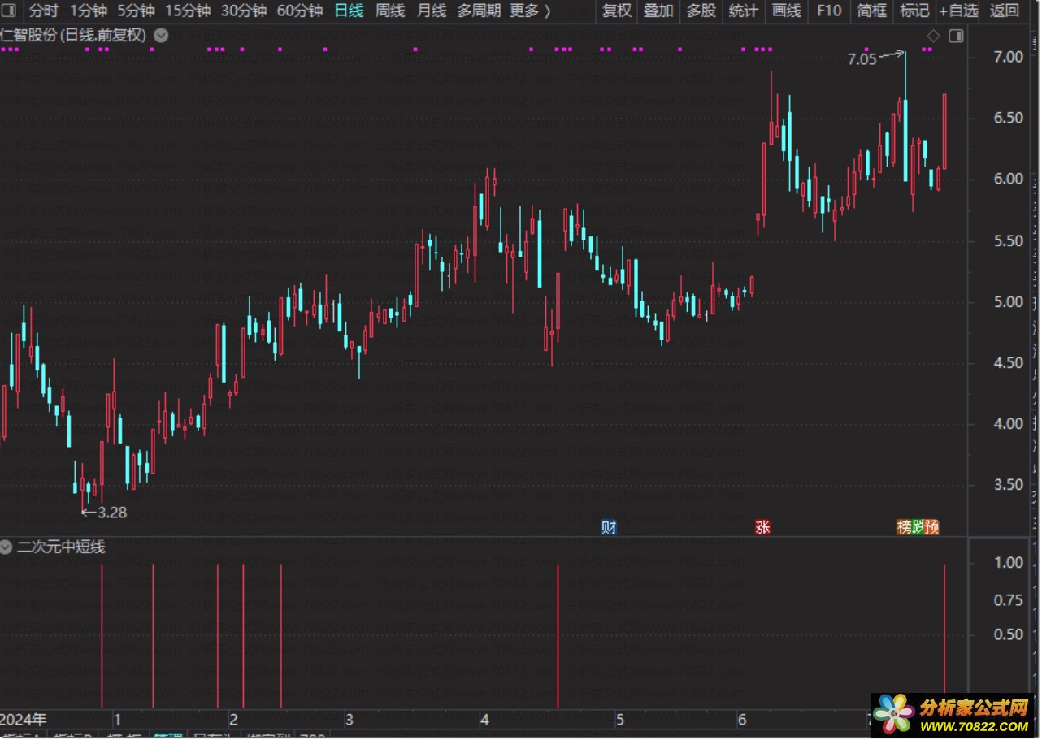Click the diamond icon at chart top-right
The height and width of the screenshot is (740, 1042).
(x=933, y=36)
